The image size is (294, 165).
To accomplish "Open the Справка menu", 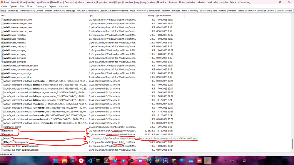I will 64,6.
